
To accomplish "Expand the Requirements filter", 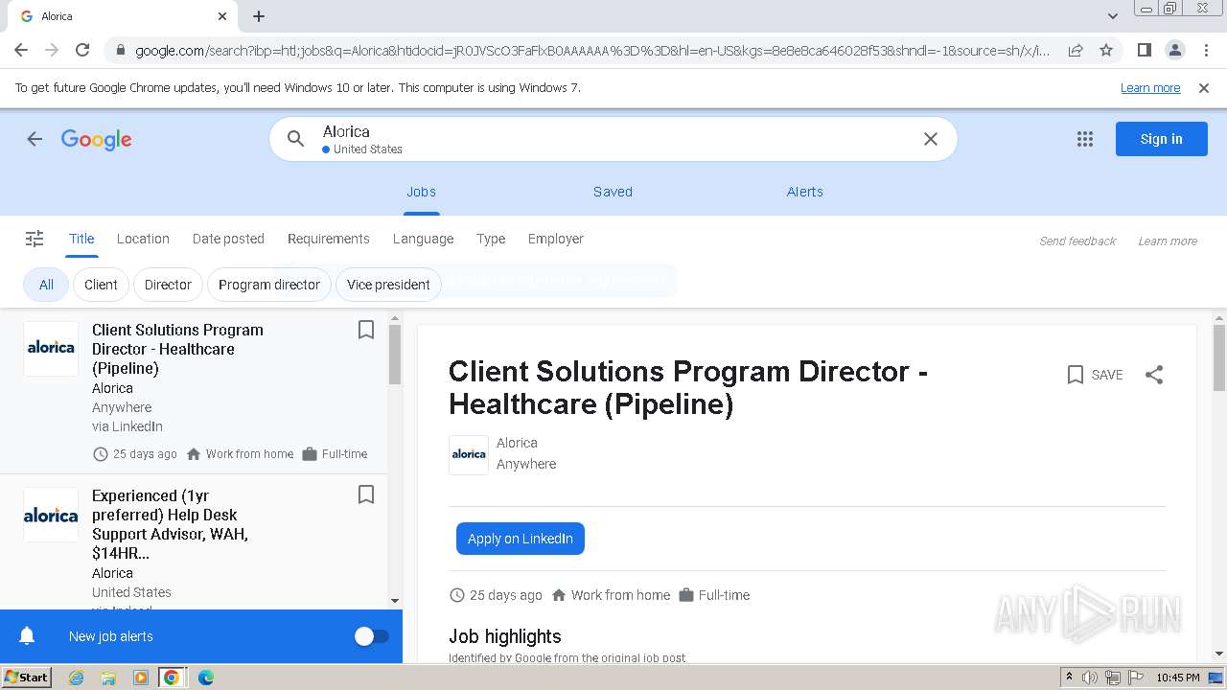I will pos(329,239).
